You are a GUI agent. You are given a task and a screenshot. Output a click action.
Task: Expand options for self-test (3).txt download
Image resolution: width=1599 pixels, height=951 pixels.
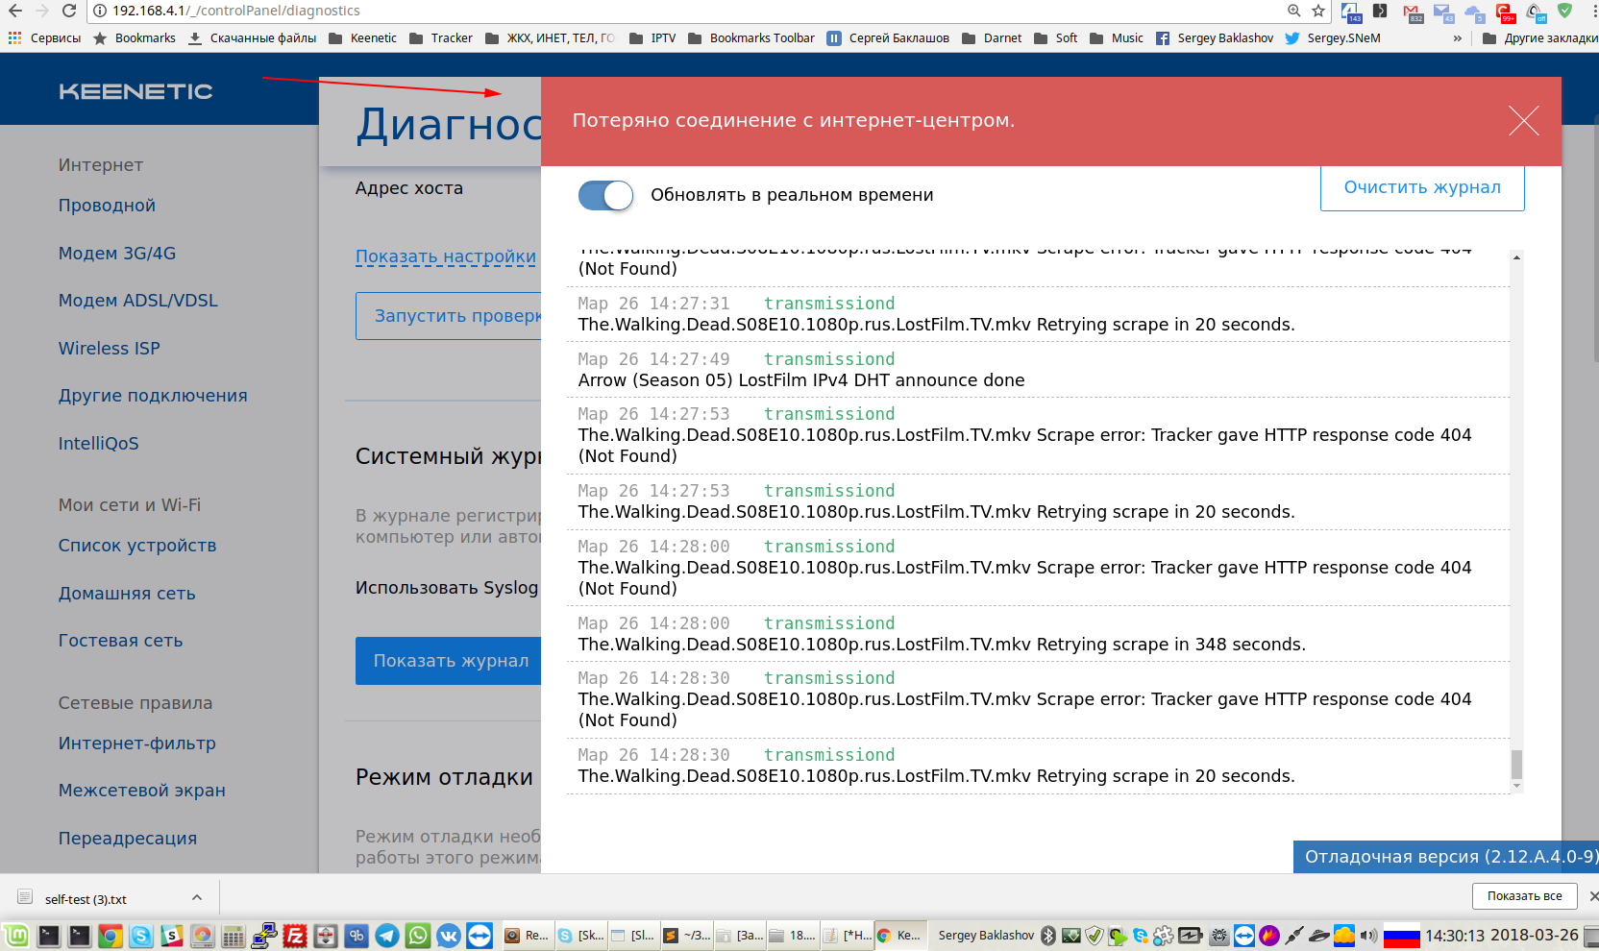pyautogui.click(x=197, y=897)
